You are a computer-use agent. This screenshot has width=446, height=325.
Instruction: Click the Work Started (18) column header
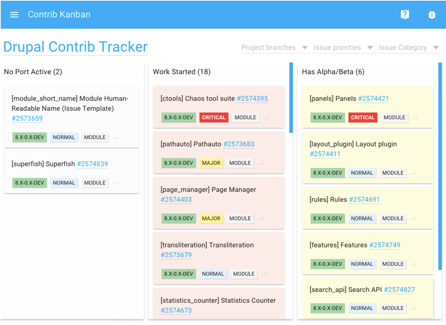point(182,72)
